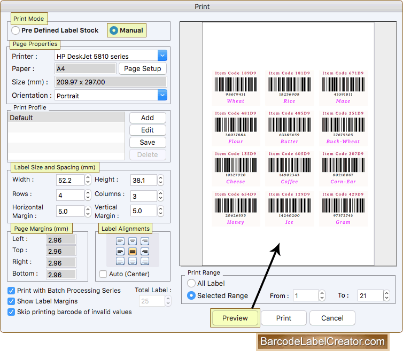Select bottom-right label alignment icon

coord(145,262)
